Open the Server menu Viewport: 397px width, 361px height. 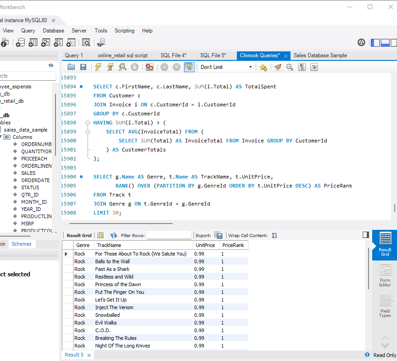coord(79,31)
